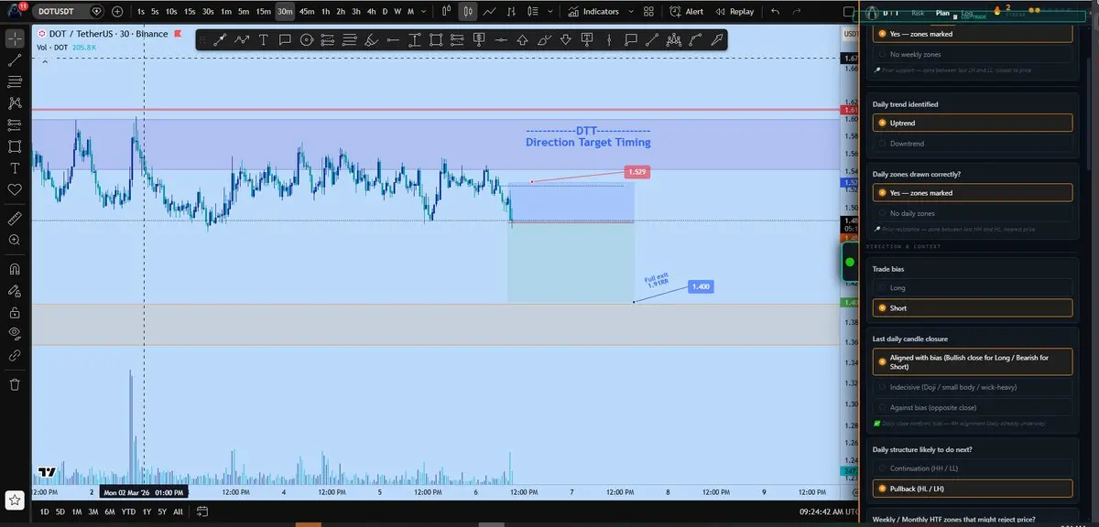
Task: Toggle the magnet snap mode
Action: (x=14, y=269)
